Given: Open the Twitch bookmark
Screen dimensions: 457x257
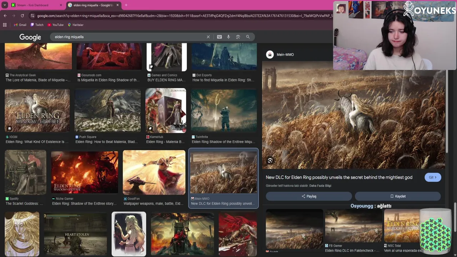Looking at the screenshot, I should coord(37,25).
